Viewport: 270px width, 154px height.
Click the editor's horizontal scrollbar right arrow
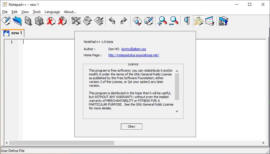263,143
